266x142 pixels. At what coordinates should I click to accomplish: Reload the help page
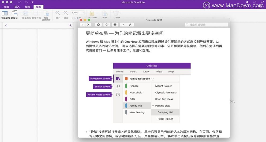tap(107, 25)
